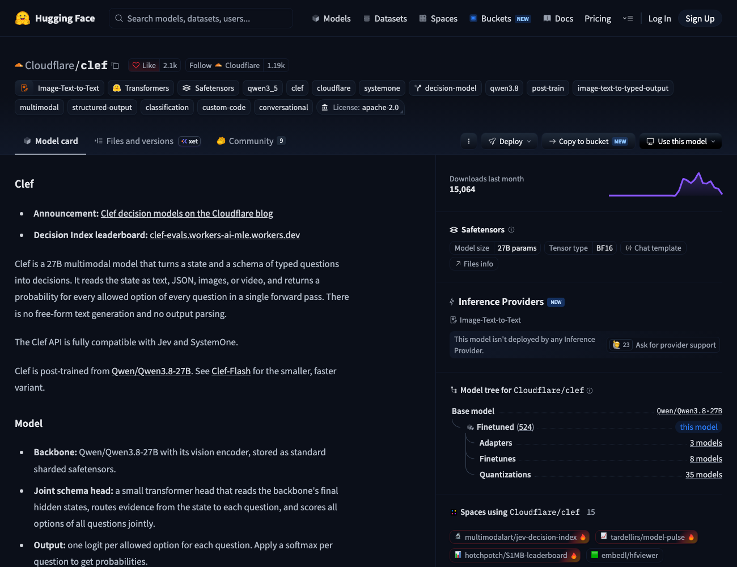737x567 pixels.
Task: Open the Use this model dropdown
Action: pos(680,141)
